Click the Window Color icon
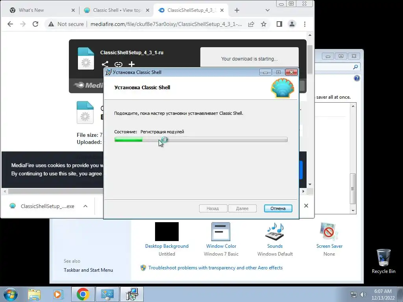This screenshot has width=403, height=302. point(221,232)
